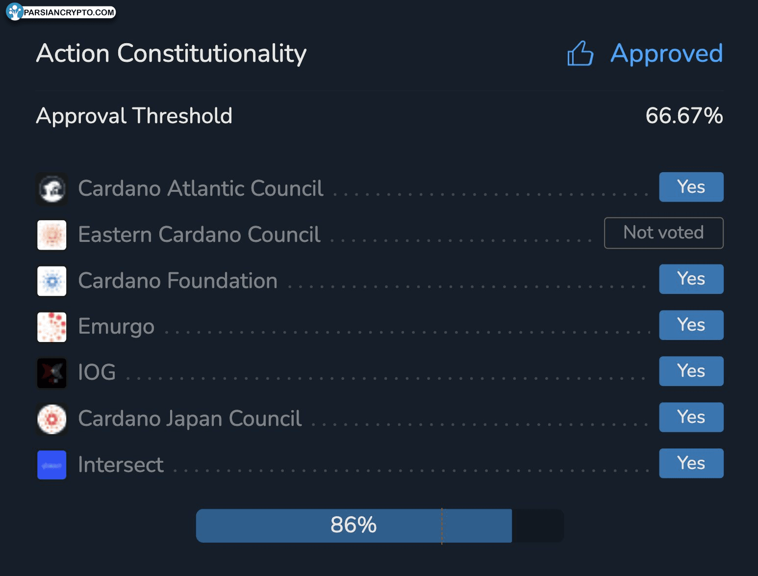Click the Eastern Cardano Council name
The width and height of the screenshot is (758, 576).
pos(199,235)
